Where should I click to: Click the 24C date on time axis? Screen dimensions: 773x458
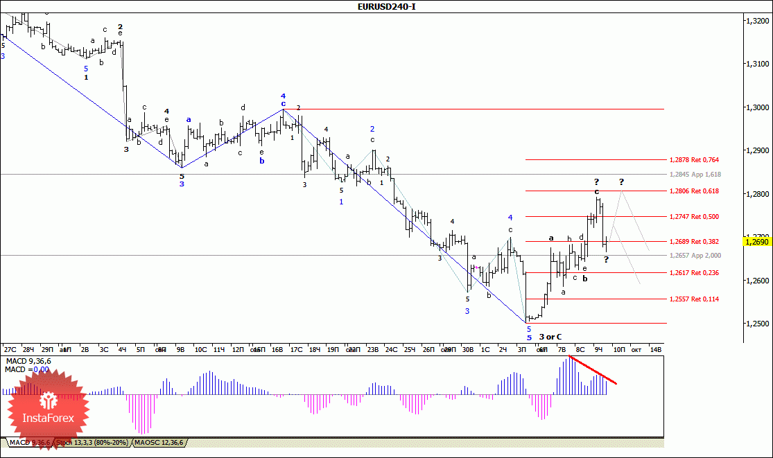(x=391, y=350)
